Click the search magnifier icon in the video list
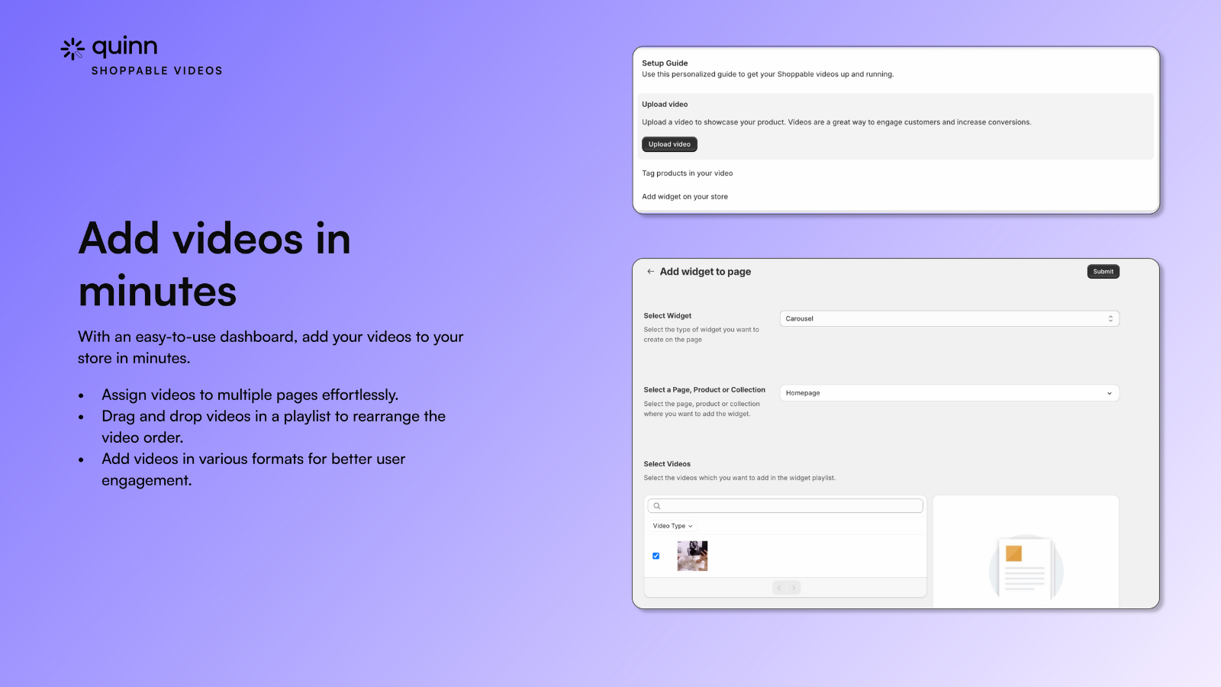This screenshot has height=687, width=1221. click(x=657, y=505)
